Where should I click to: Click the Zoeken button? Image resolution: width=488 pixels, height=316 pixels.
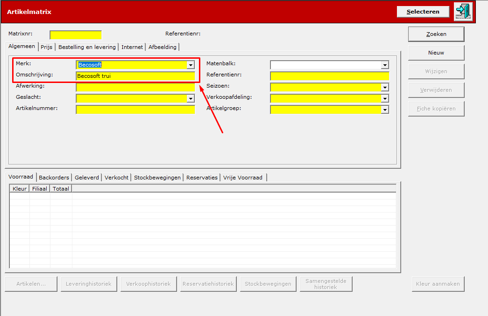436,34
